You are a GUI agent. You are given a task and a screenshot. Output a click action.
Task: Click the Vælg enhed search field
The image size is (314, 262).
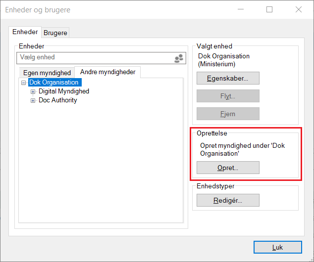click(94, 58)
